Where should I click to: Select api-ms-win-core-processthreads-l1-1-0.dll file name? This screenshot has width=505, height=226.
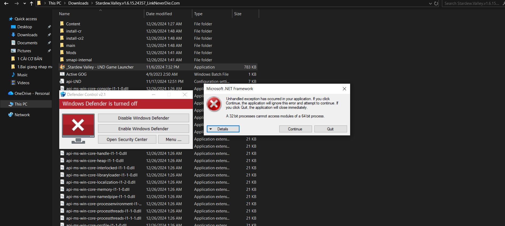(x=104, y=211)
